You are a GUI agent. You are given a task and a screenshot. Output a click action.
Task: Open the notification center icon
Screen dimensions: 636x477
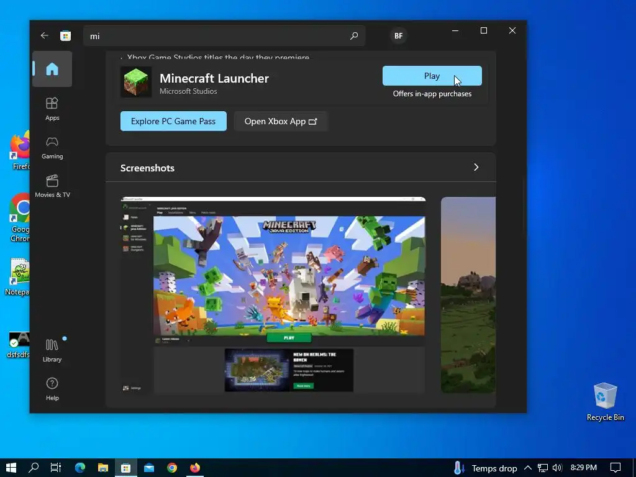[616, 468]
